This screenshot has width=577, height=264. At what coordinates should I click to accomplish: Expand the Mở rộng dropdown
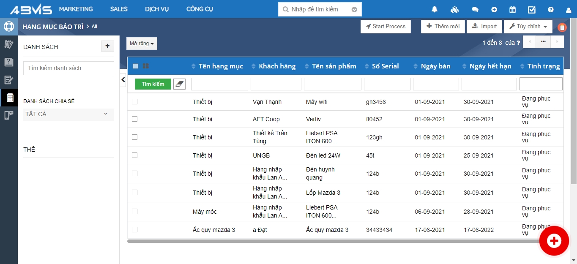142,44
